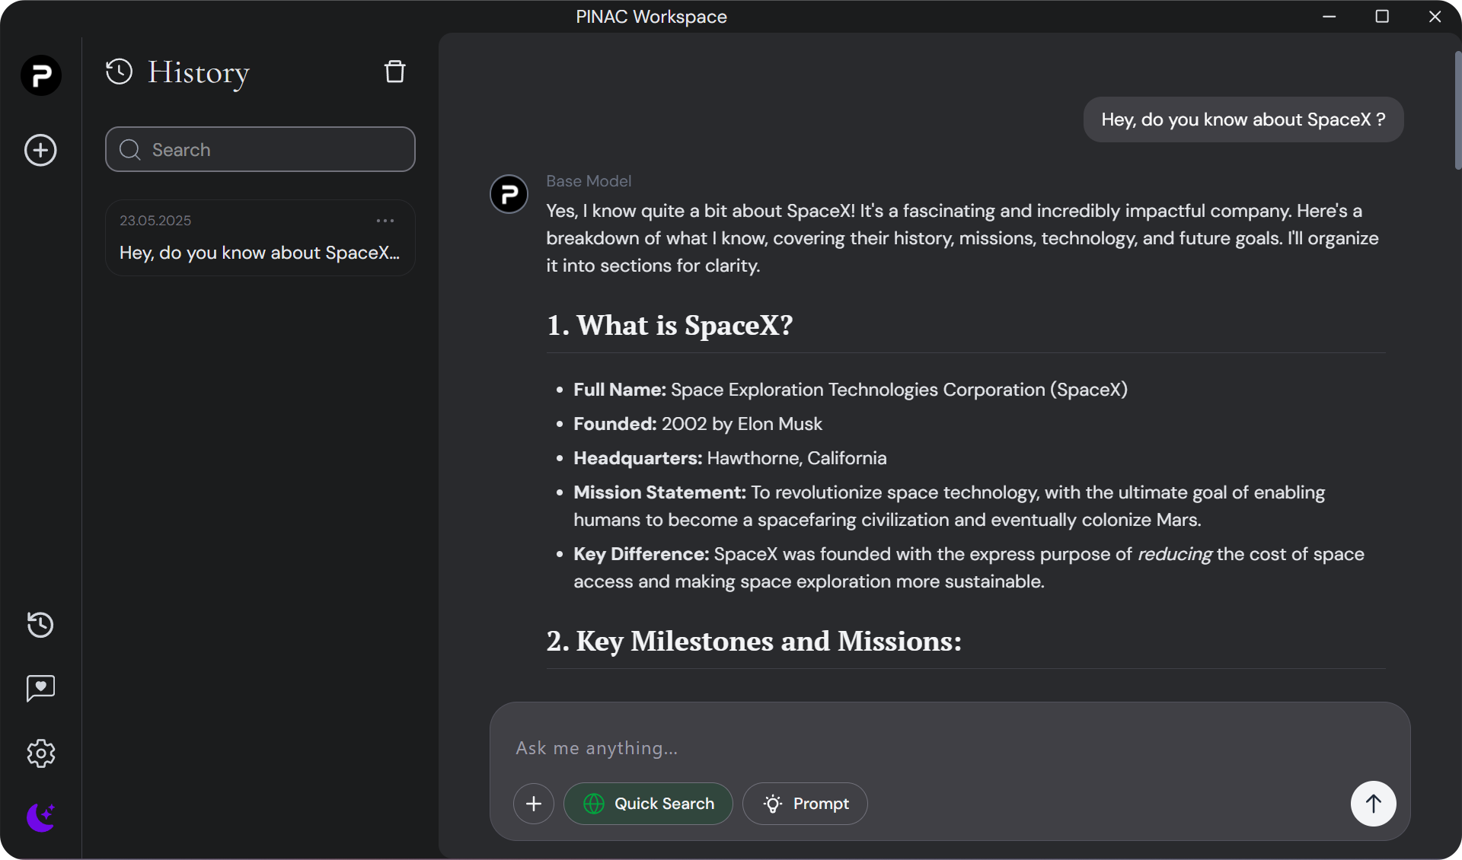
Task: Open the feedback chat-heart icon
Action: (x=41, y=688)
